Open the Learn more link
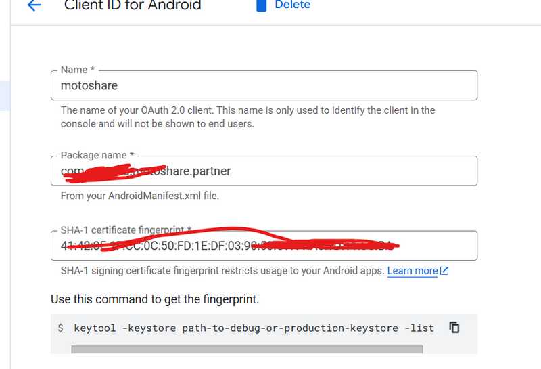 [x=412, y=271]
